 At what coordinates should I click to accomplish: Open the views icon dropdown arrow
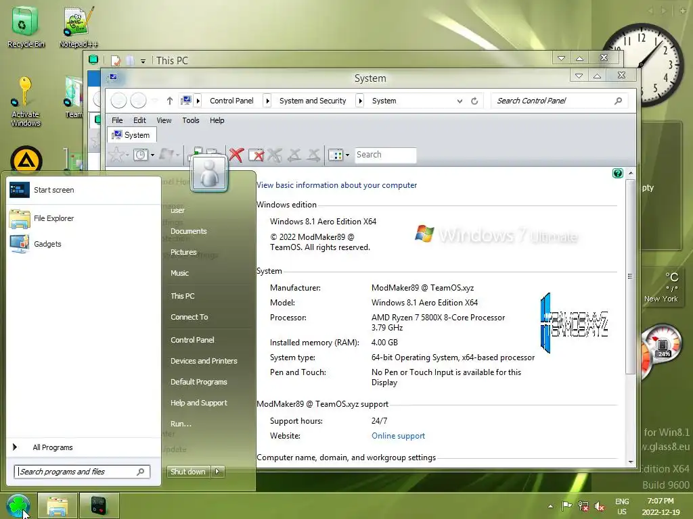pyautogui.click(x=347, y=155)
